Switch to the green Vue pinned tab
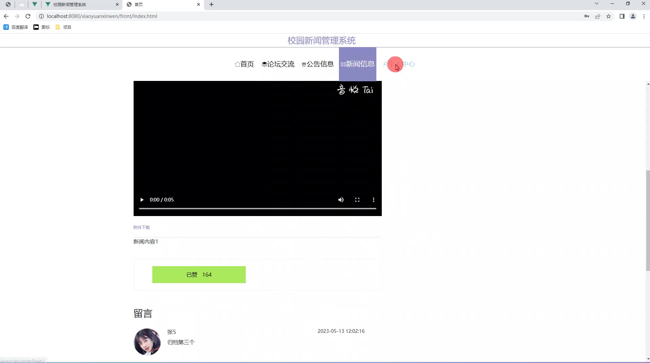Viewport: 650px width, 363px height. coord(35,4)
